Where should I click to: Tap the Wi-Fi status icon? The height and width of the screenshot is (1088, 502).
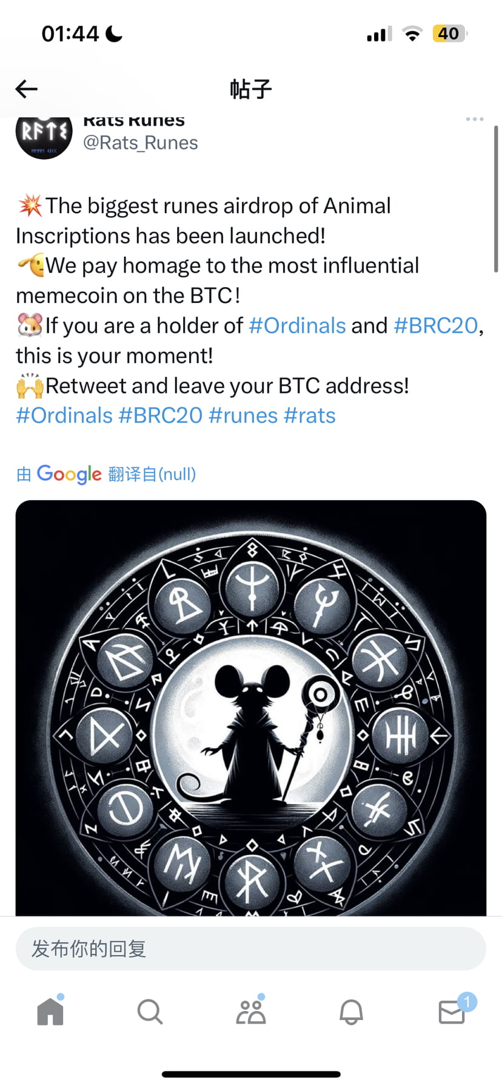tap(413, 33)
